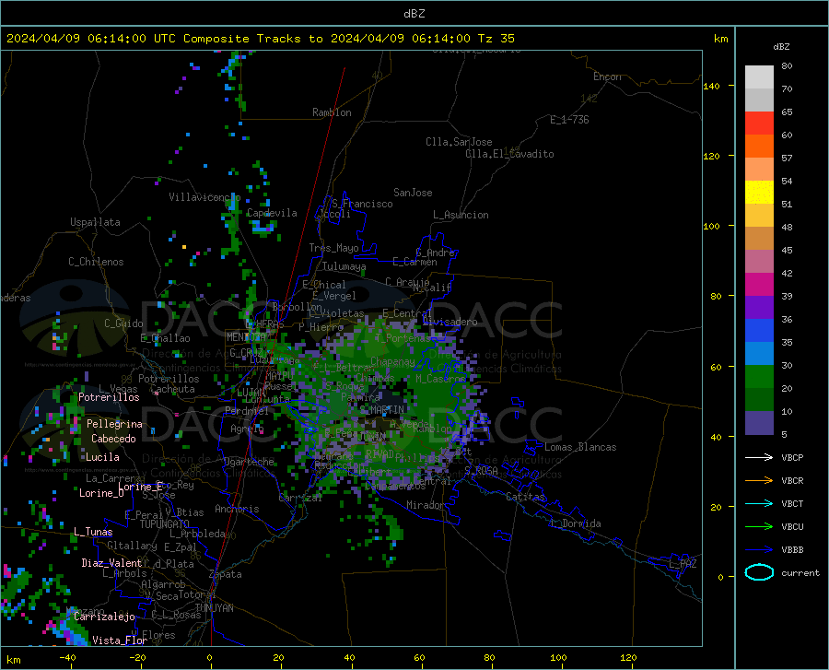Click the Cacheuta label

point(173,389)
